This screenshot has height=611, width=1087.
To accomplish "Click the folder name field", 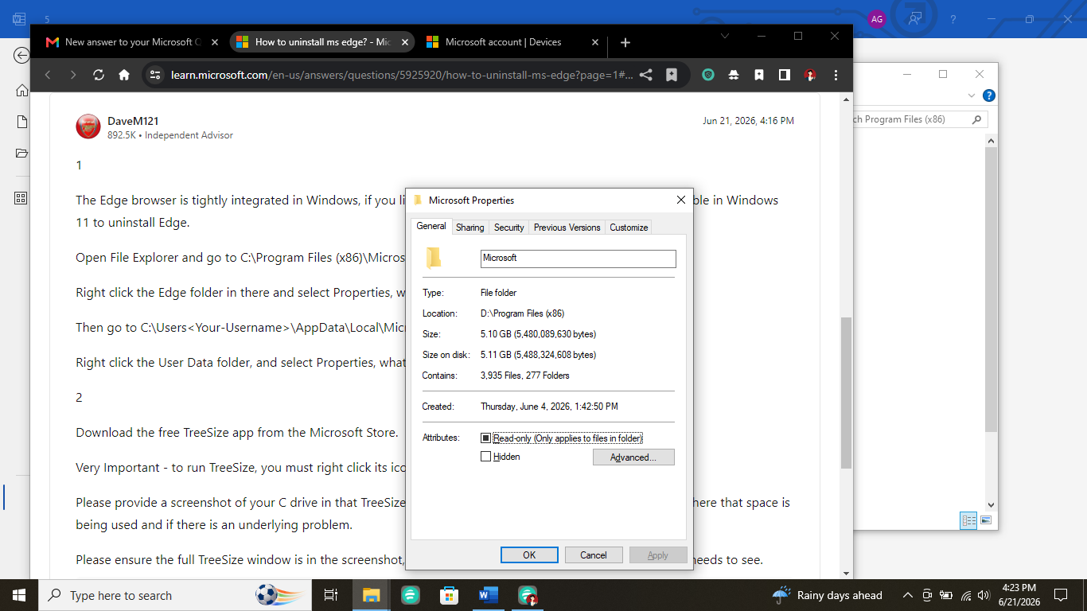I will point(579,259).
